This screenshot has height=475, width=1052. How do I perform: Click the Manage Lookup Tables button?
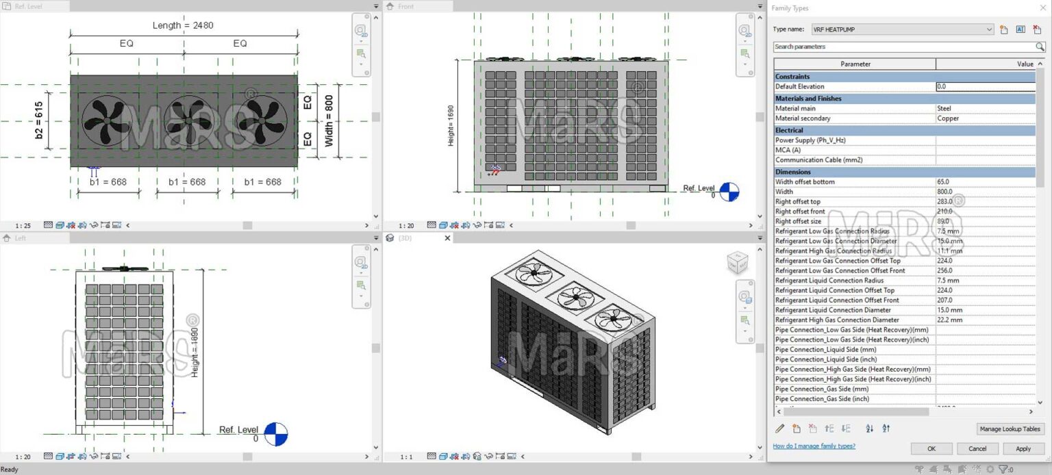click(x=1010, y=429)
